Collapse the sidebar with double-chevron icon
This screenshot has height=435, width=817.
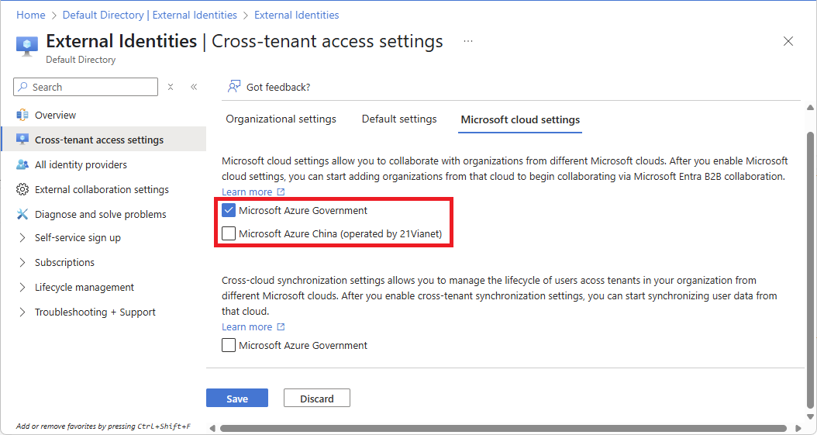(x=194, y=87)
